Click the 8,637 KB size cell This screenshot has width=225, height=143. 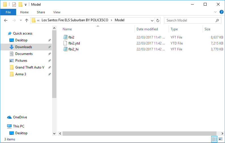(217, 37)
